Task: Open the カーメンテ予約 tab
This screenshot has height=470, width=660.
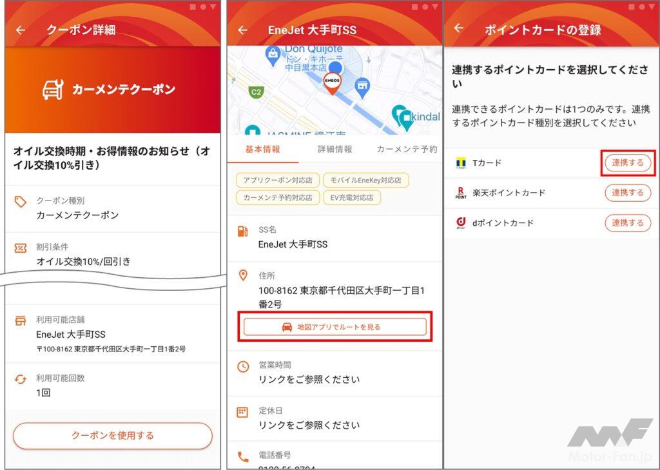Action: (407, 149)
